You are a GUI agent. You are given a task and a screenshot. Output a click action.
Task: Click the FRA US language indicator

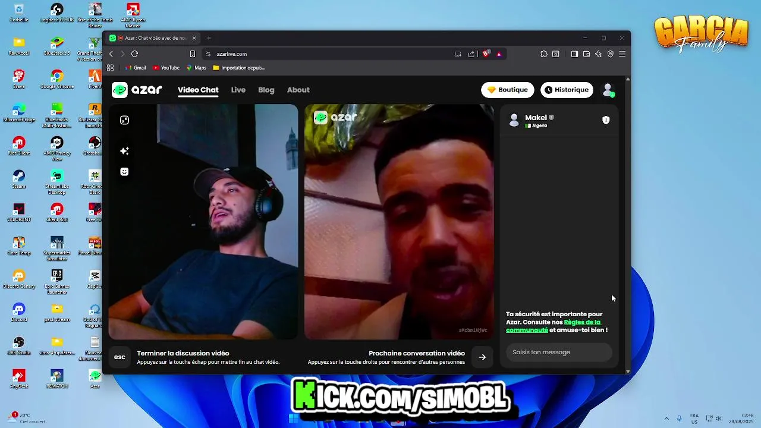click(694, 418)
